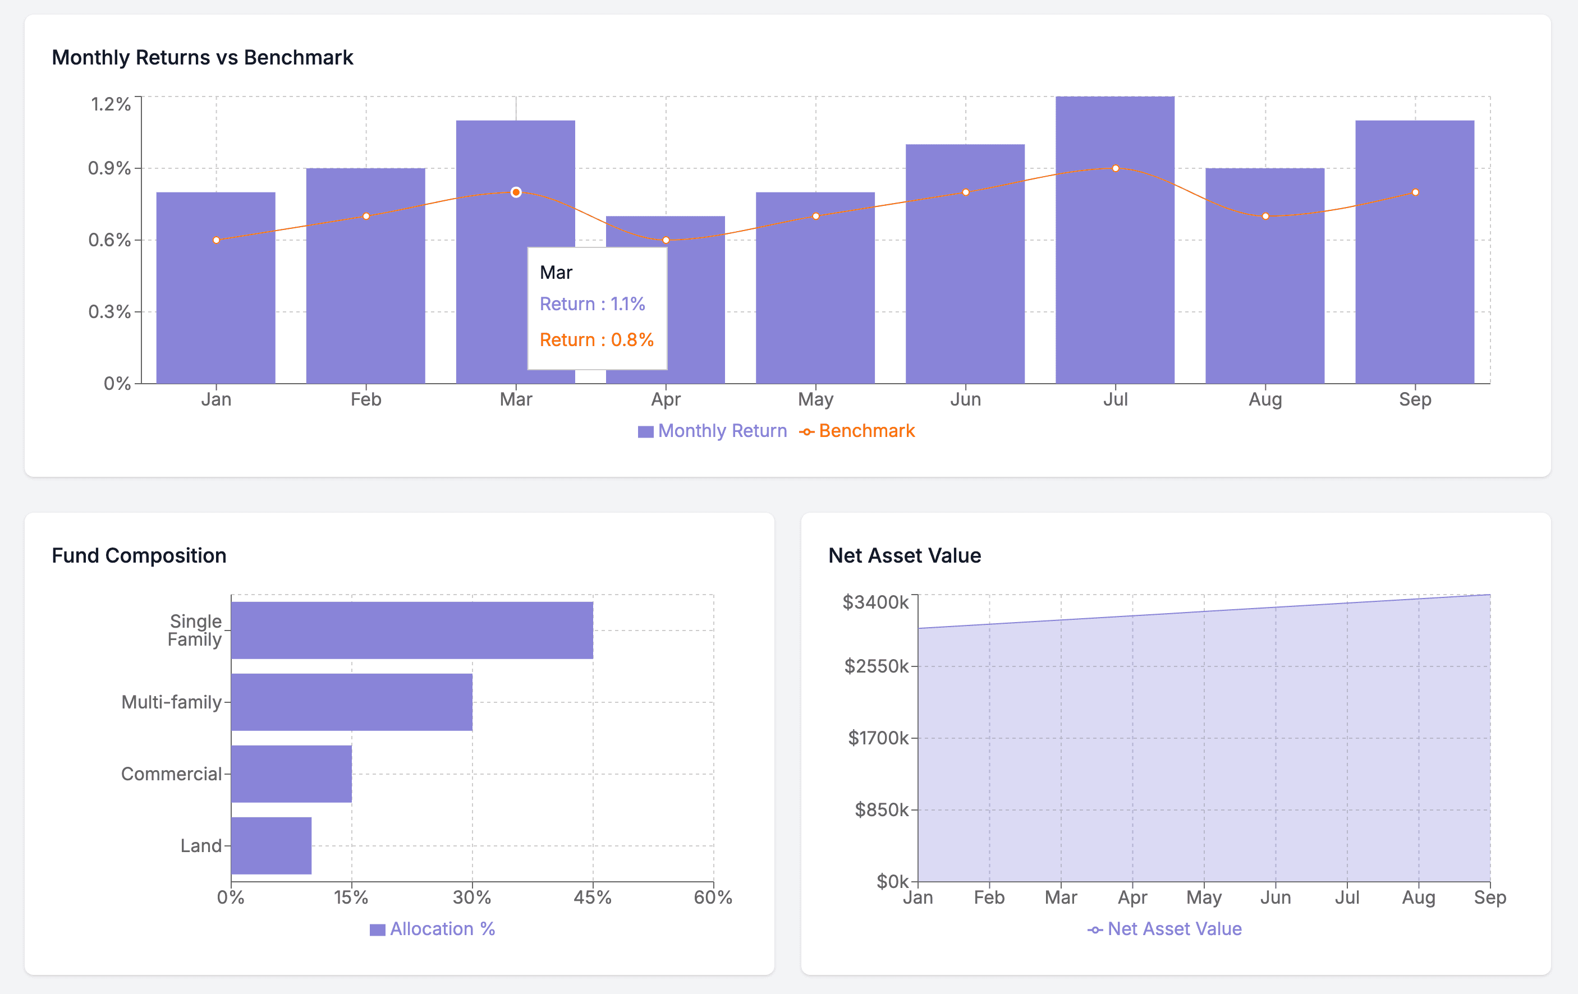1578x994 pixels.
Task: Click the Monthly Return legend square icon
Action: 645,432
